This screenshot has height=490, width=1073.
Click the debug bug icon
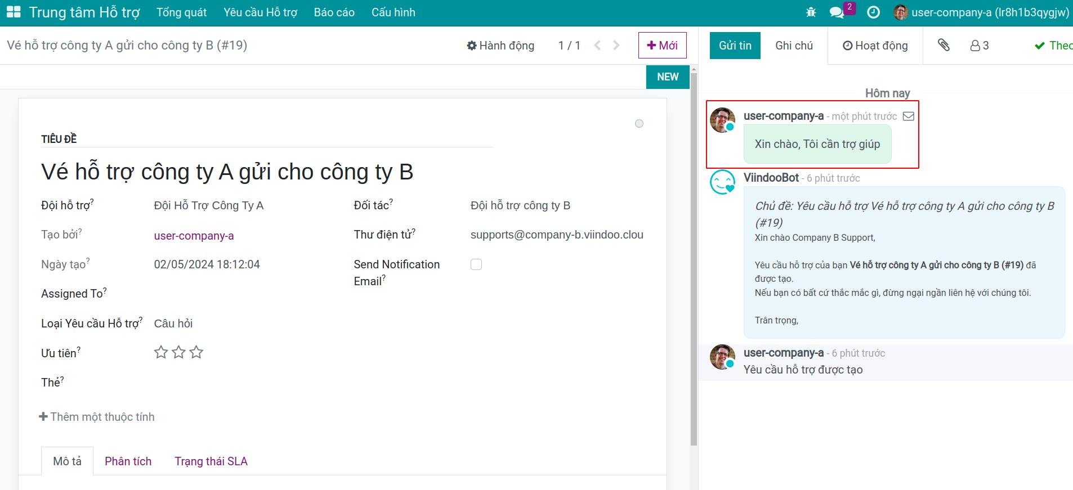(x=811, y=12)
